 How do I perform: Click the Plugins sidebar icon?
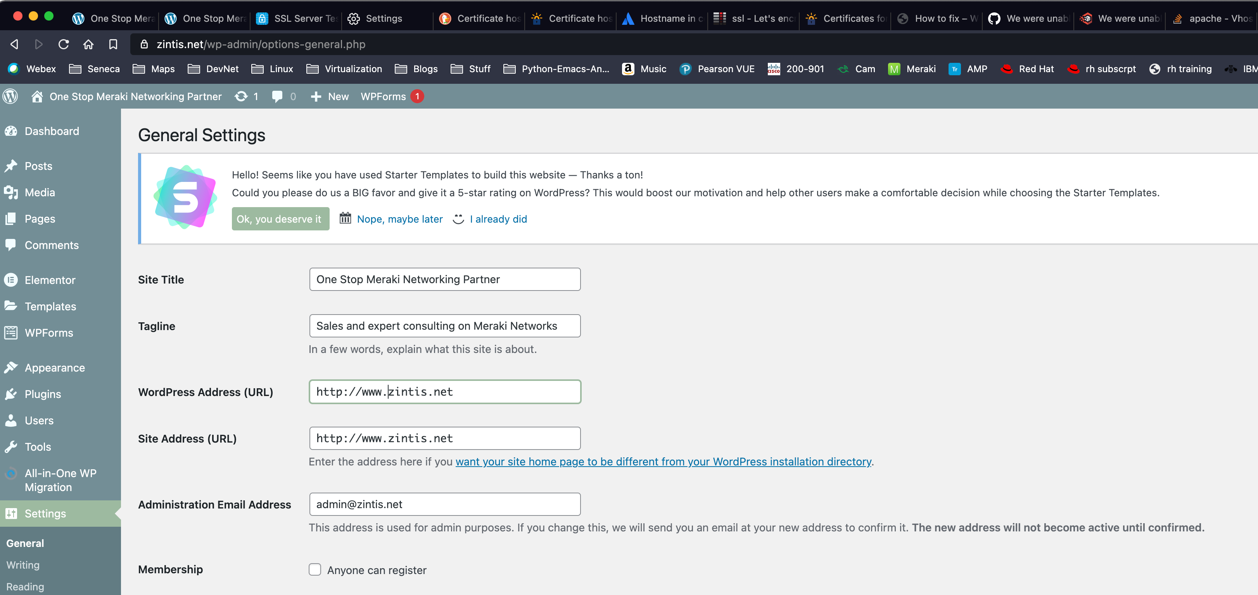point(11,393)
